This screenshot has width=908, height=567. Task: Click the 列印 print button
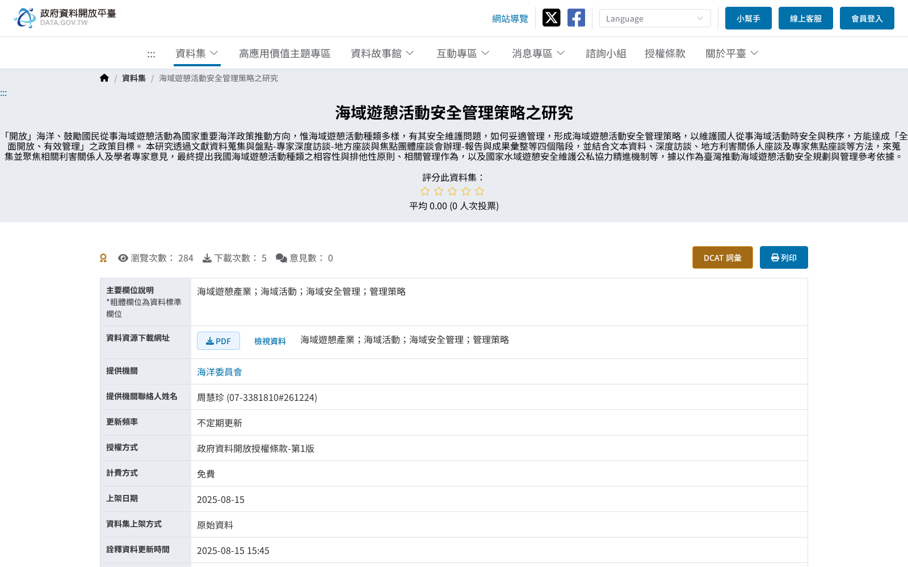pyautogui.click(x=784, y=257)
